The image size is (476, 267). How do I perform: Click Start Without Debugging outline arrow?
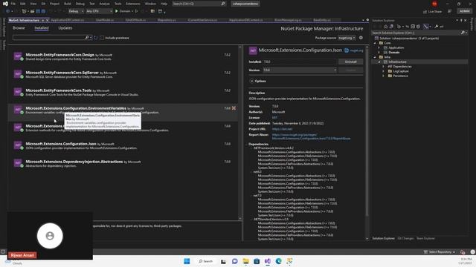[137, 11]
